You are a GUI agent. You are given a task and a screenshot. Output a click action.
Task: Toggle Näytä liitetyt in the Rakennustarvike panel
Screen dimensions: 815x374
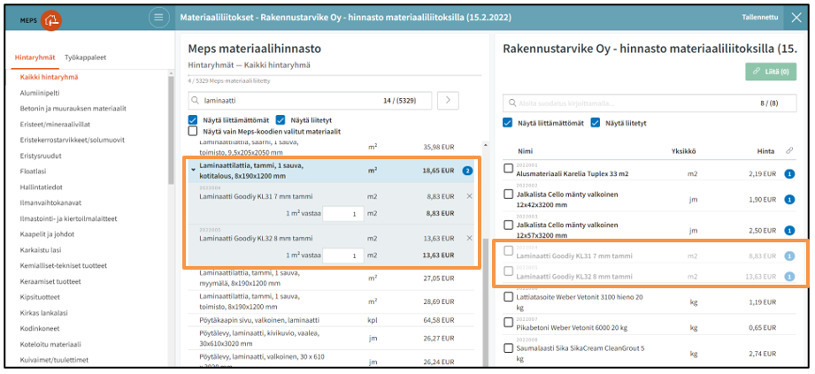coord(596,123)
